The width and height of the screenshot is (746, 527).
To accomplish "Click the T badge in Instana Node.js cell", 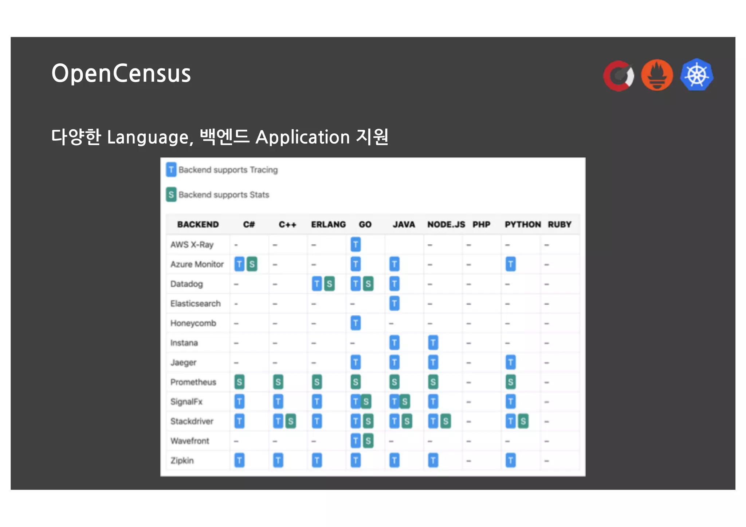I will (x=433, y=343).
